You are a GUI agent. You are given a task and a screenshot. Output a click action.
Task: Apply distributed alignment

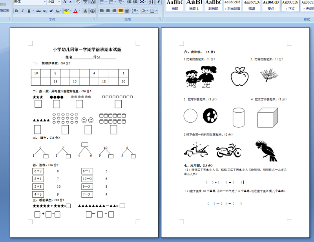pyautogui.click(x=127, y=11)
